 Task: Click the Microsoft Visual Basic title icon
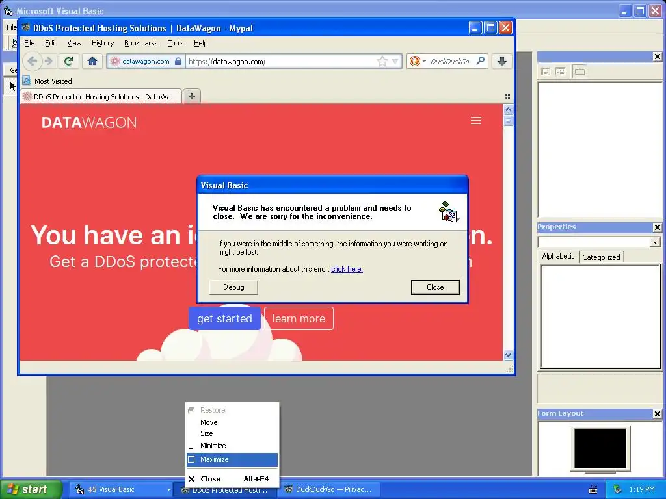pos(8,10)
